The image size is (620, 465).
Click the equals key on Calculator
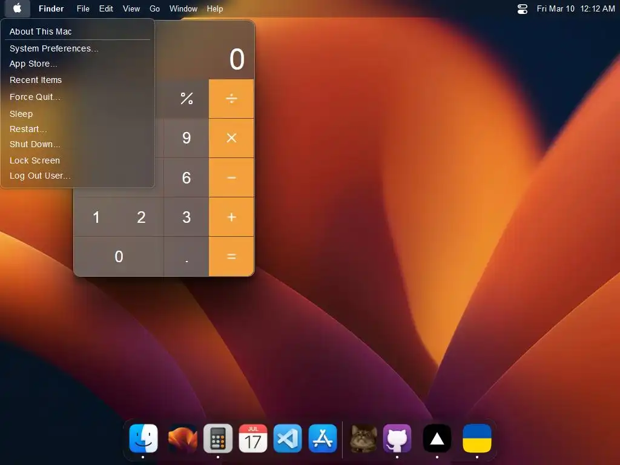(x=231, y=257)
